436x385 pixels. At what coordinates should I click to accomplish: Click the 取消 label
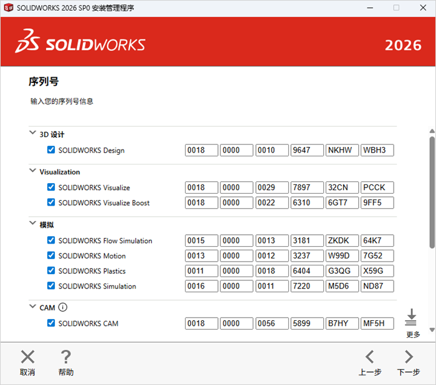(x=27, y=372)
